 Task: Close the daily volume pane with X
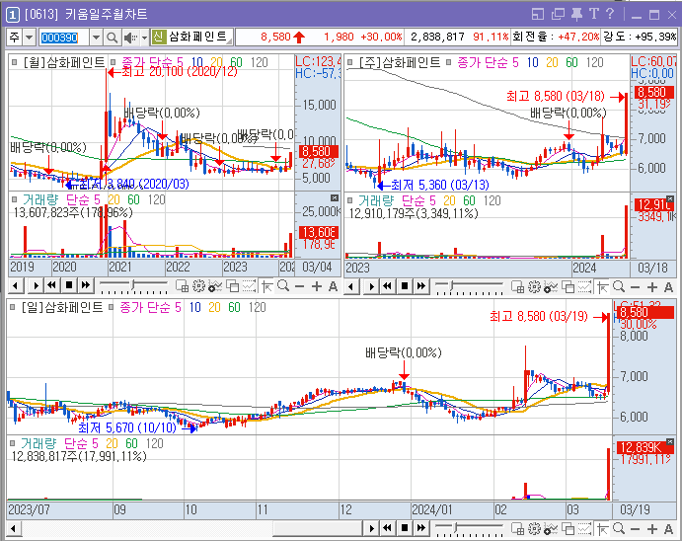670,442
